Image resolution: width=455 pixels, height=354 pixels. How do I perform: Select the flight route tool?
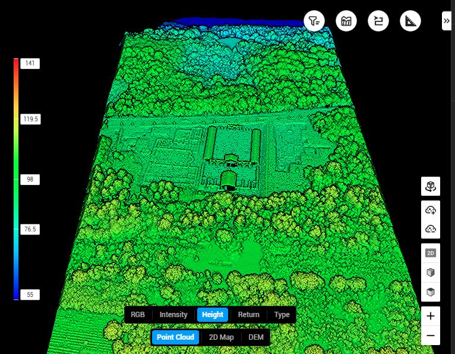click(378, 21)
